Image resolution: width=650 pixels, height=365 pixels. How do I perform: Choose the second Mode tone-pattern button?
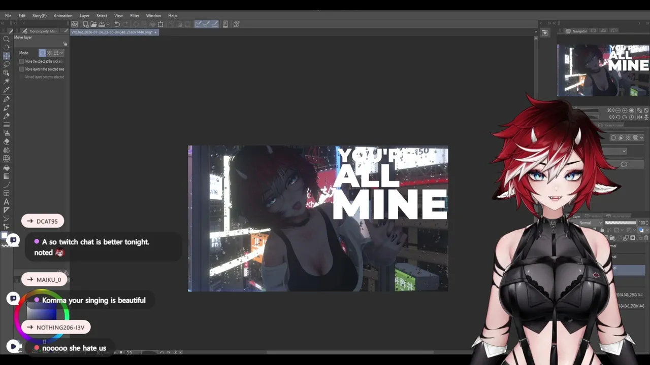coord(49,53)
